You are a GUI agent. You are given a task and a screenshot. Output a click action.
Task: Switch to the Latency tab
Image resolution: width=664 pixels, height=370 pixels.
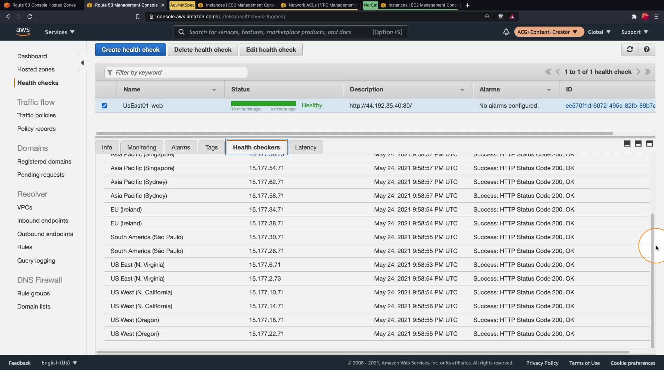pos(306,147)
